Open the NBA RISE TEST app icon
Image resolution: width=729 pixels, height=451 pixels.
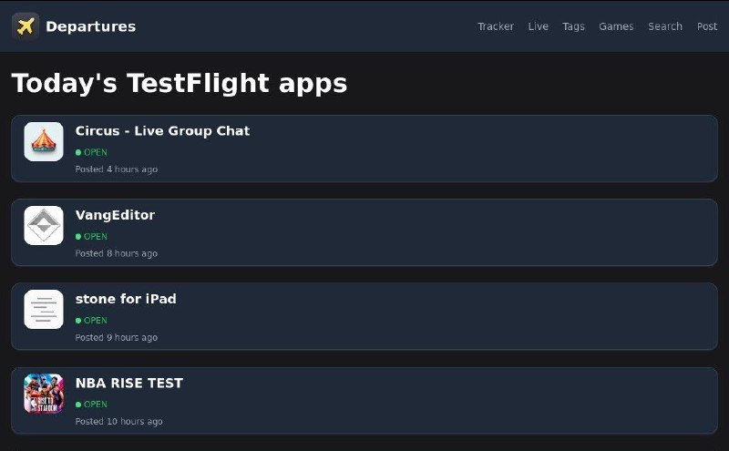pos(44,393)
